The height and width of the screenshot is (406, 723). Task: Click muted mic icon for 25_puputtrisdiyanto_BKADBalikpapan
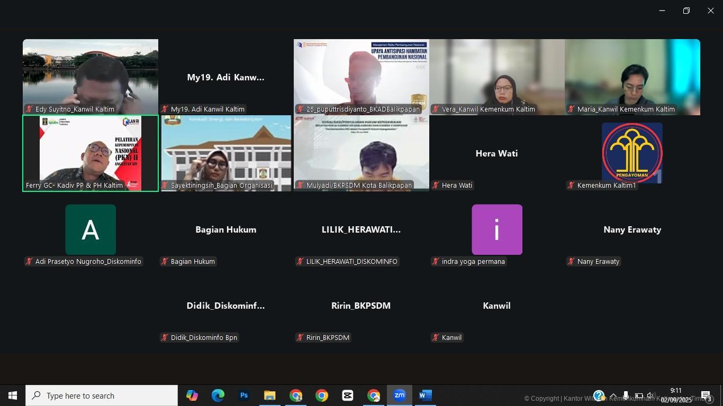[300, 109]
